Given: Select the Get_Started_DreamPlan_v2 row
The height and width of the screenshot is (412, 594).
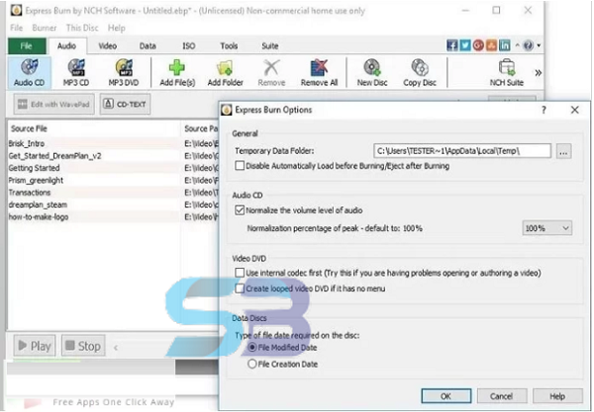Looking at the screenshot, I should coord(94,156).
